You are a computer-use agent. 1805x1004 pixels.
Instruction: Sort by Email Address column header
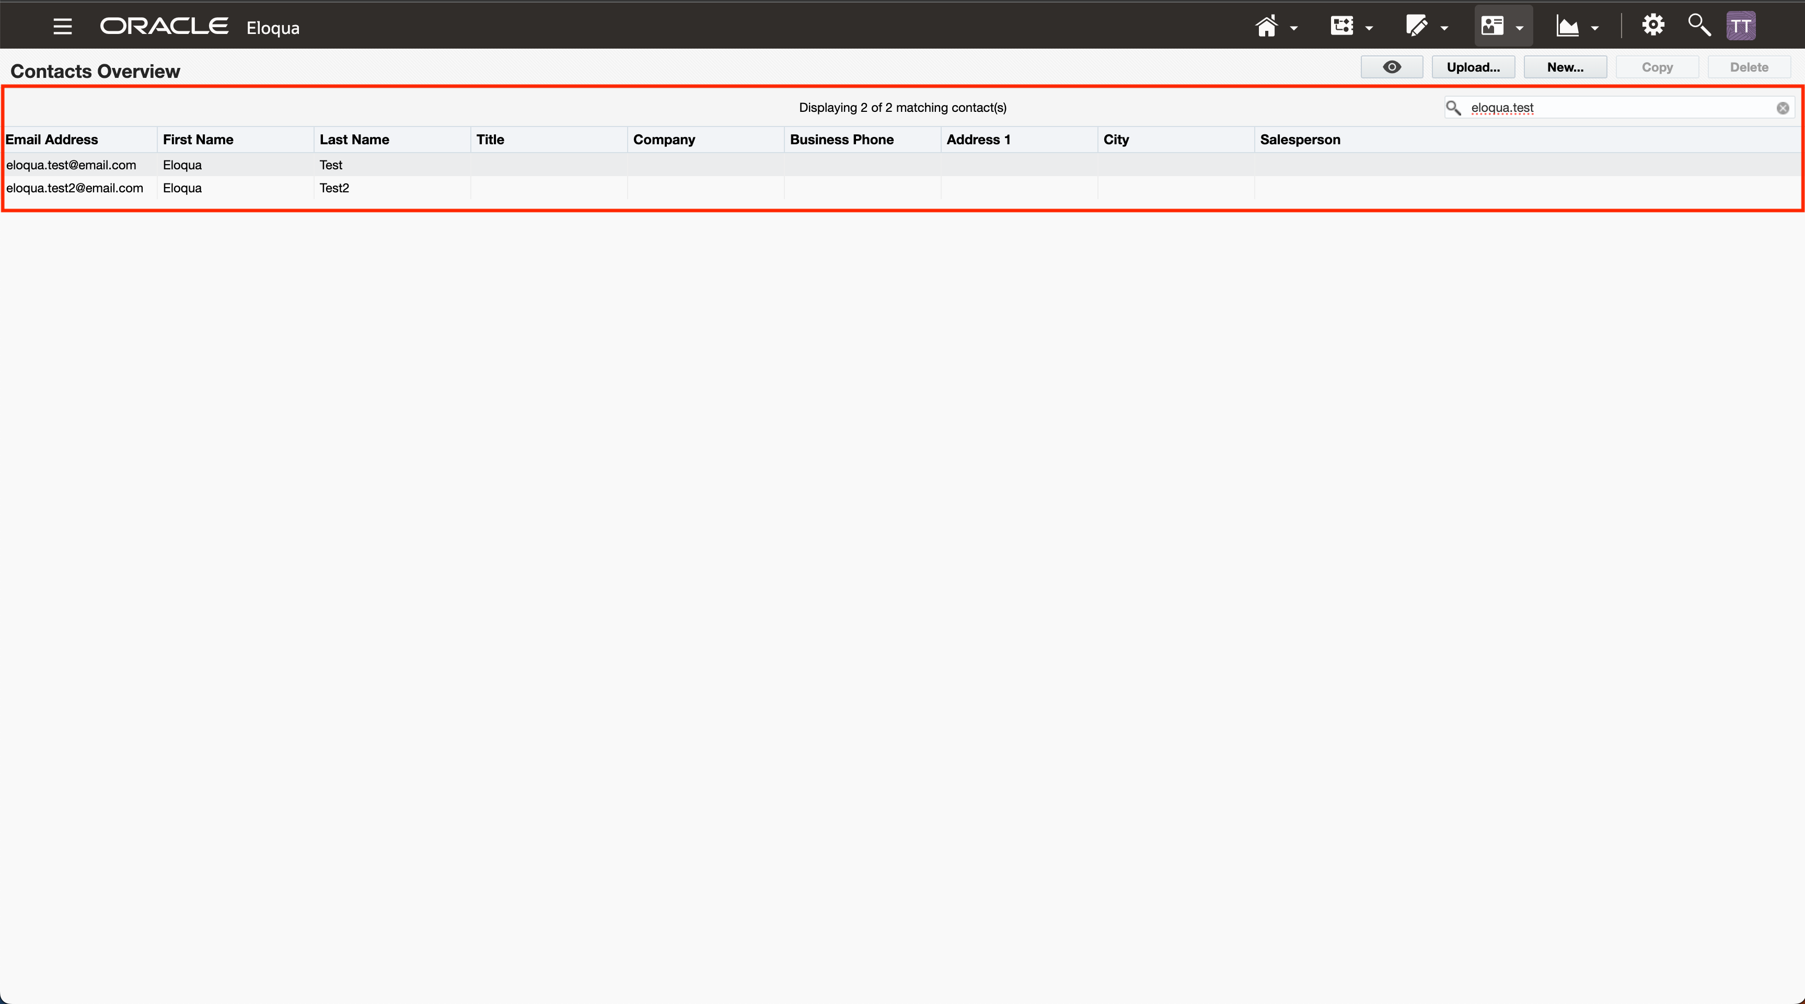pos(52,140)
